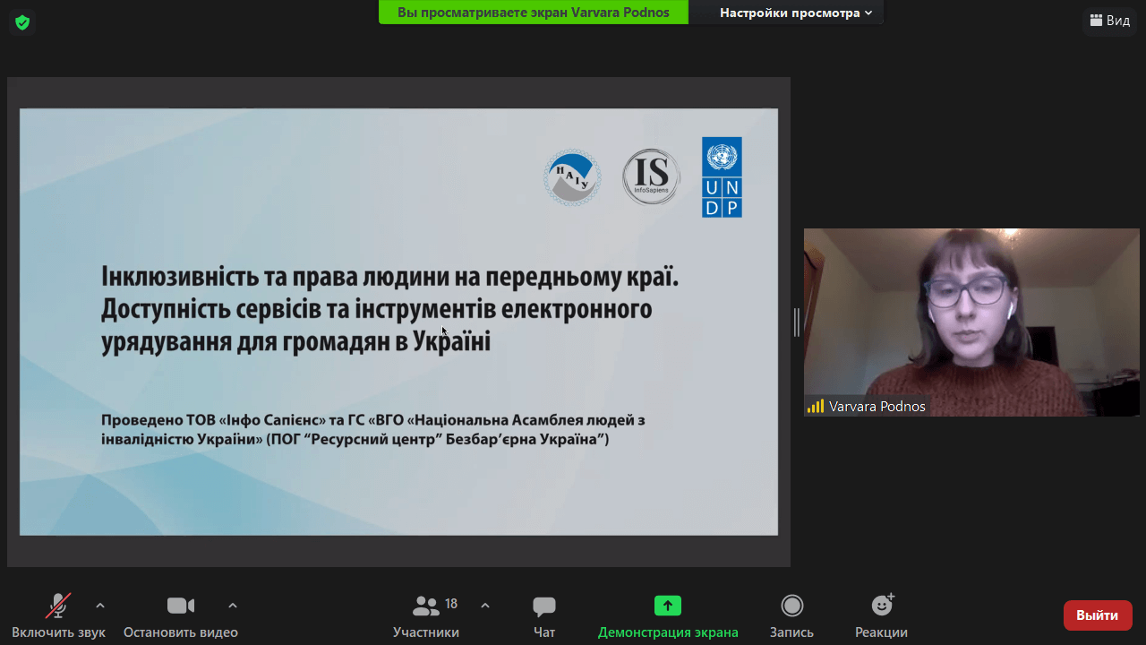Click the UNDP logo on the slide

tap(722, 177)
